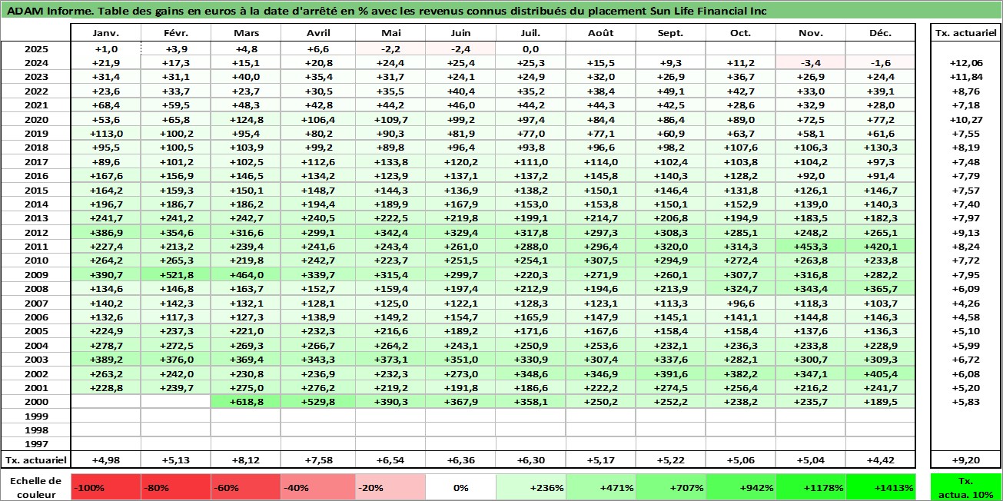Select the +365,7 cell for Déc. 2008
1003x501 pixels.
pyautogui.click(x=881, y=288)
